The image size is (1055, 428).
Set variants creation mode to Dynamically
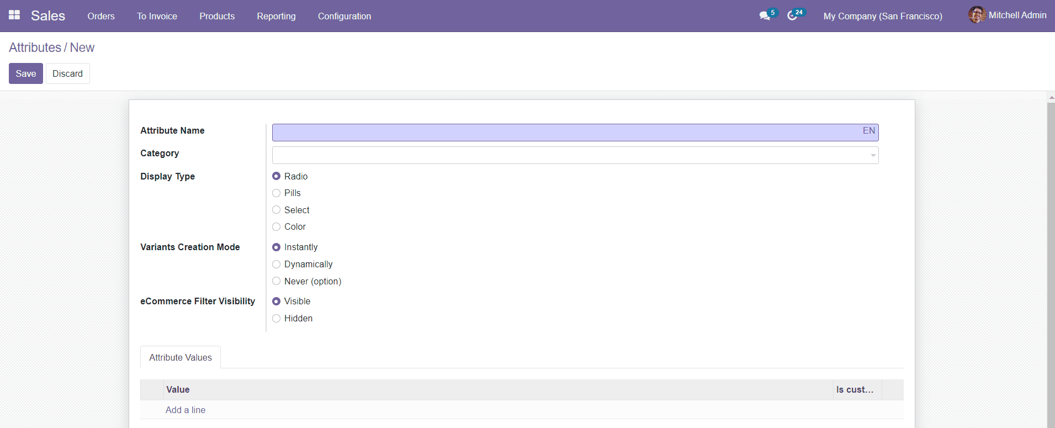coord(277,265)
